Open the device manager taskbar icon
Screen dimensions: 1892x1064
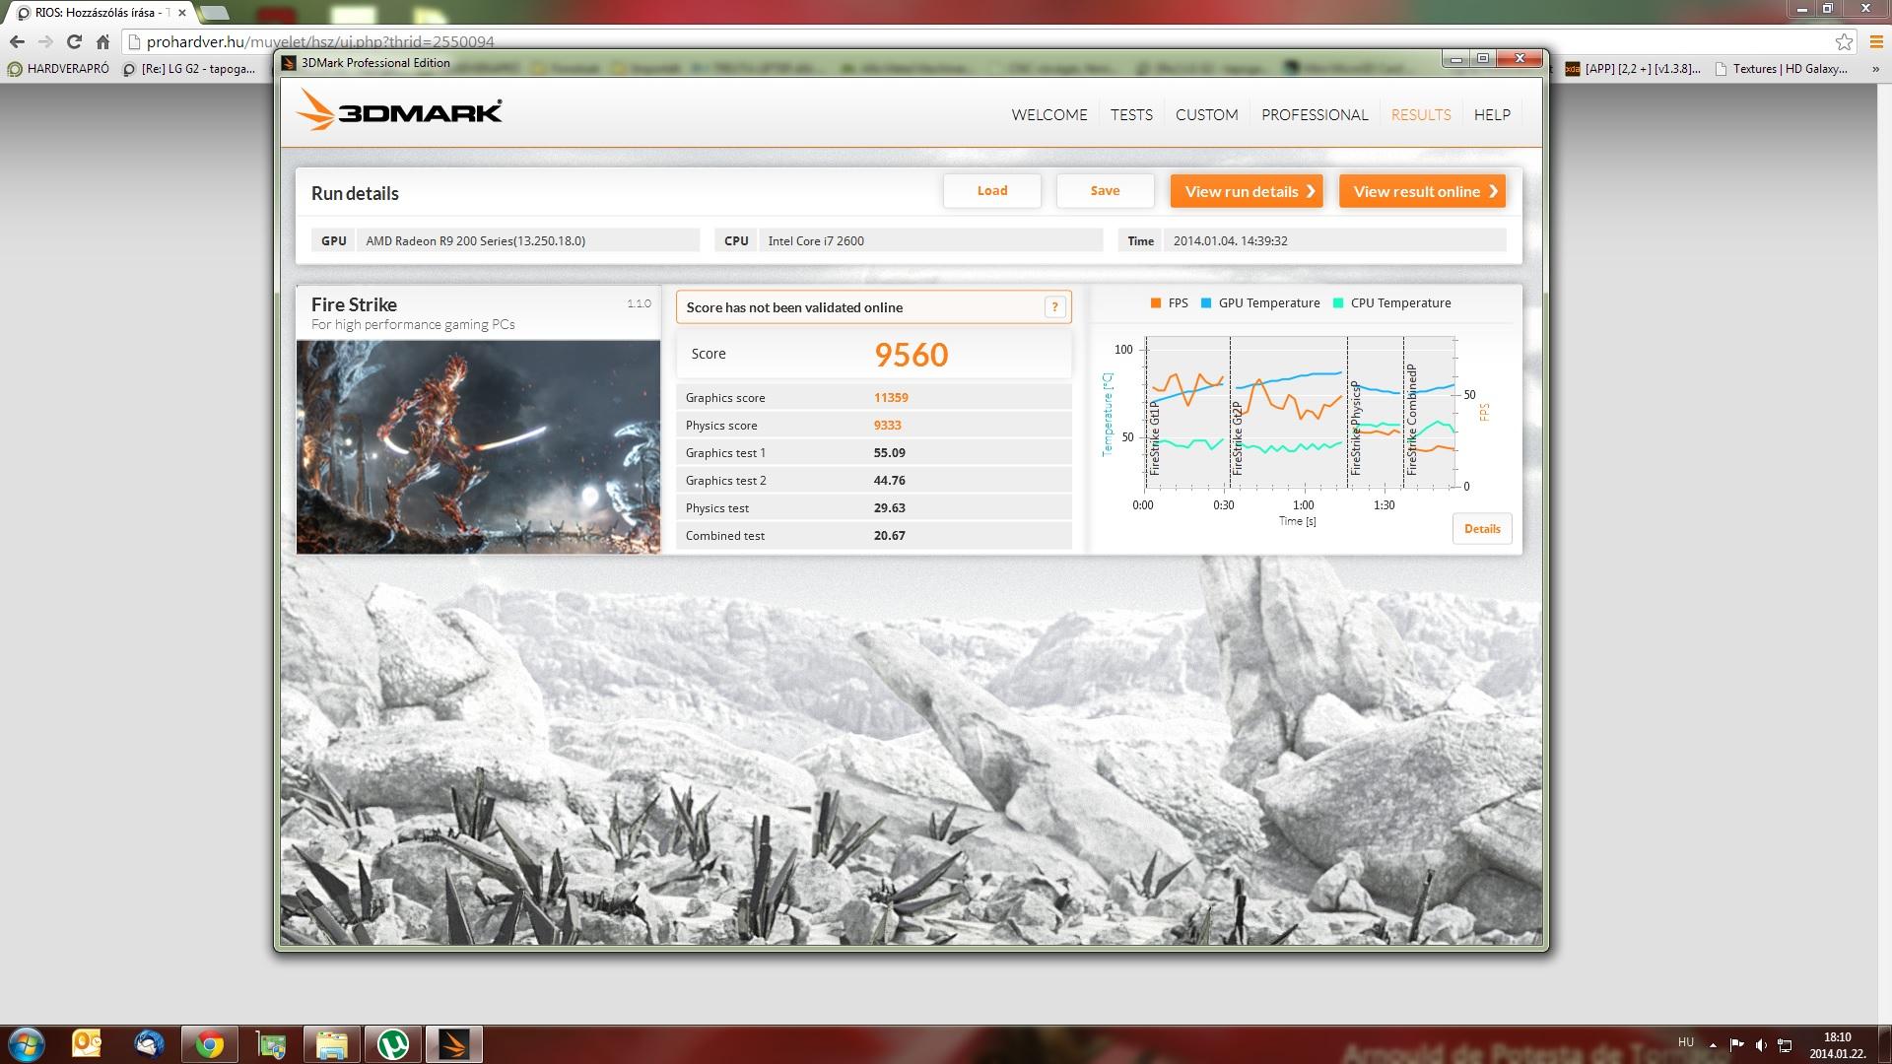click(270, 1044)
